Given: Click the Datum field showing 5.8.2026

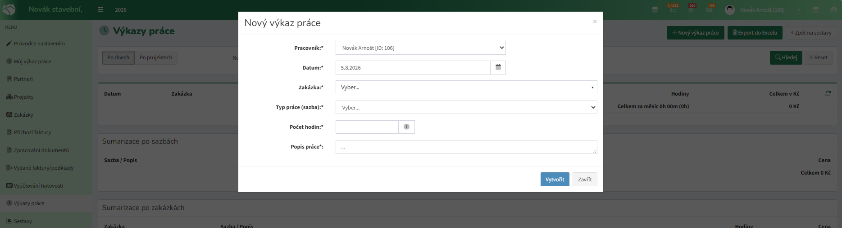Looking at the screenshot, I should click(x=413, y=68).
